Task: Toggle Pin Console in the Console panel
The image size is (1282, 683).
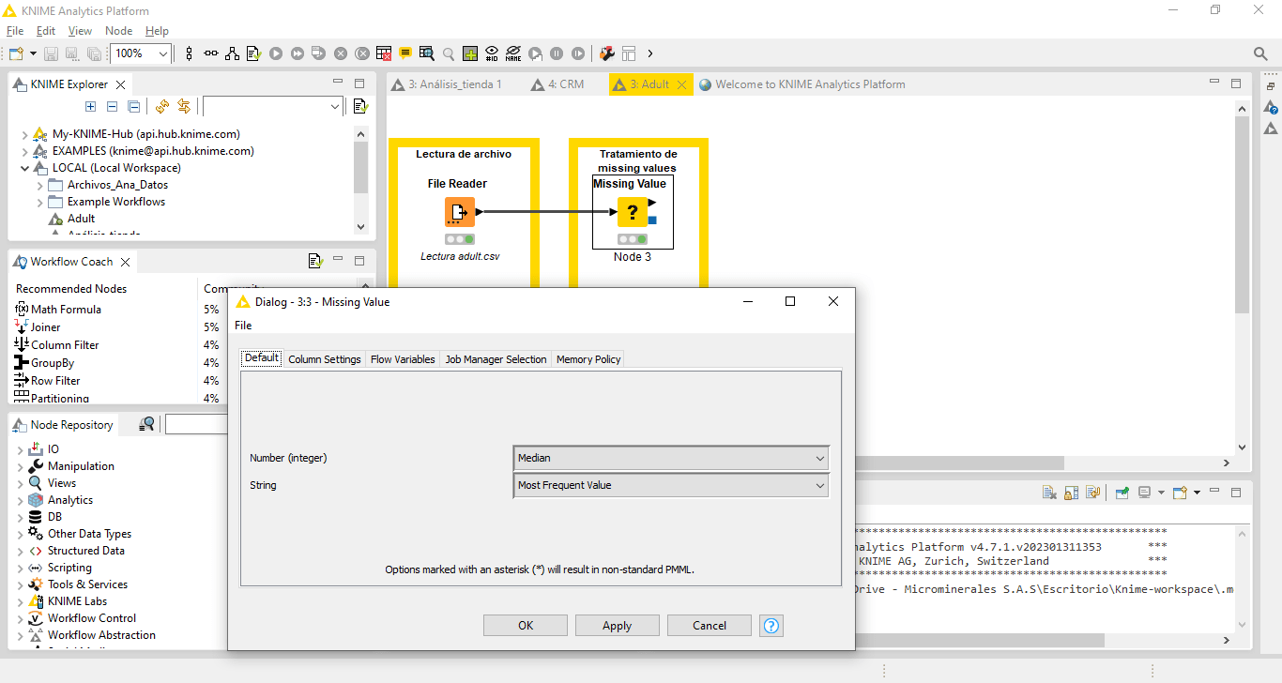Action: click(1122, 493)
